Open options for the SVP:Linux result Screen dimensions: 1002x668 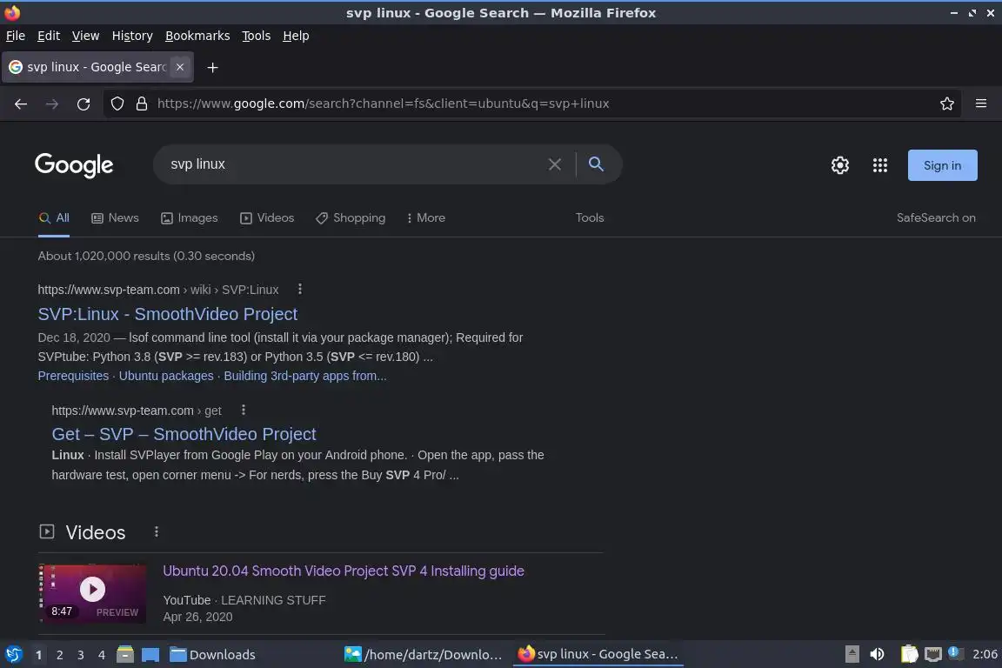[300, 289]
